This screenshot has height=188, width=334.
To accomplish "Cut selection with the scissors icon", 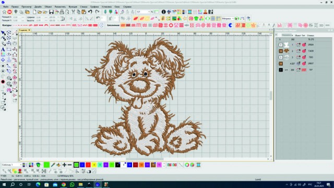I will click(73, 12).
